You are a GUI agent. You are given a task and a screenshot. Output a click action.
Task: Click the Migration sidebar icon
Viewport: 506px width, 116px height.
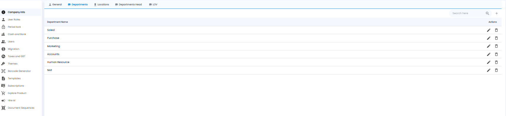point(3,49)
